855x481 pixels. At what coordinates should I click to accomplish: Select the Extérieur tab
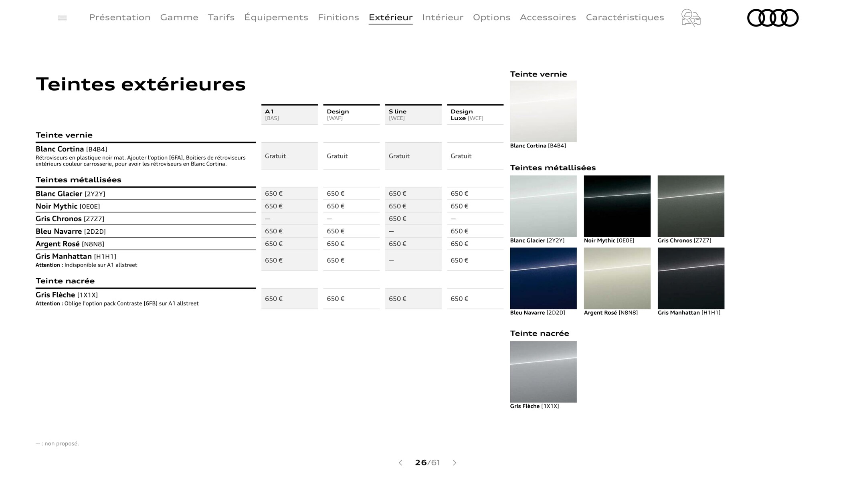coord(391,17)
